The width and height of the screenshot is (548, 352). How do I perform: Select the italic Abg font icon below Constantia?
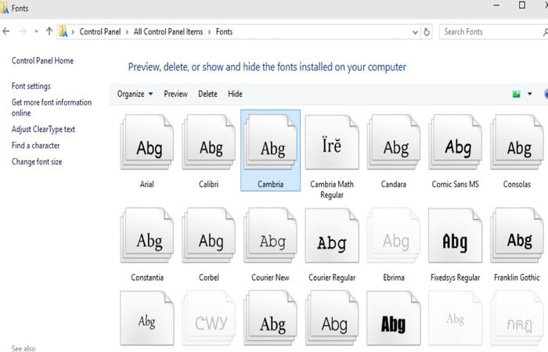pyautogui.click(x=147, y=318)
